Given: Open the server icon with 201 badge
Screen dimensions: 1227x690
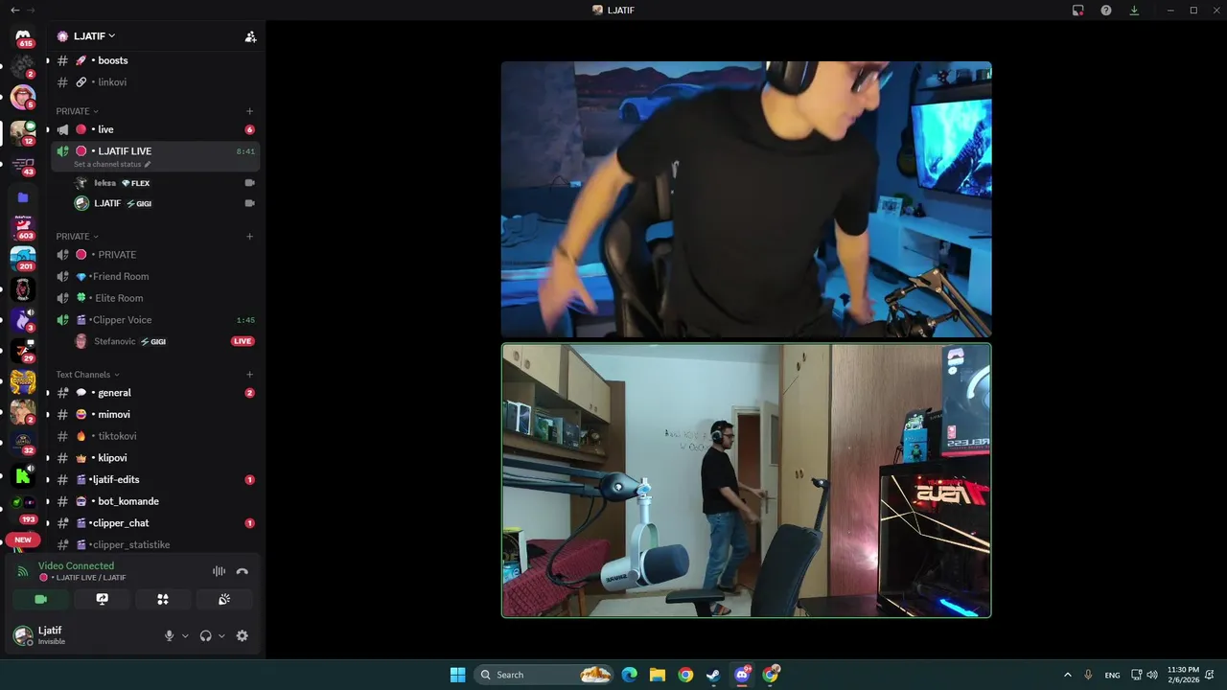Looking at the screenshot, I should [23, 258].
